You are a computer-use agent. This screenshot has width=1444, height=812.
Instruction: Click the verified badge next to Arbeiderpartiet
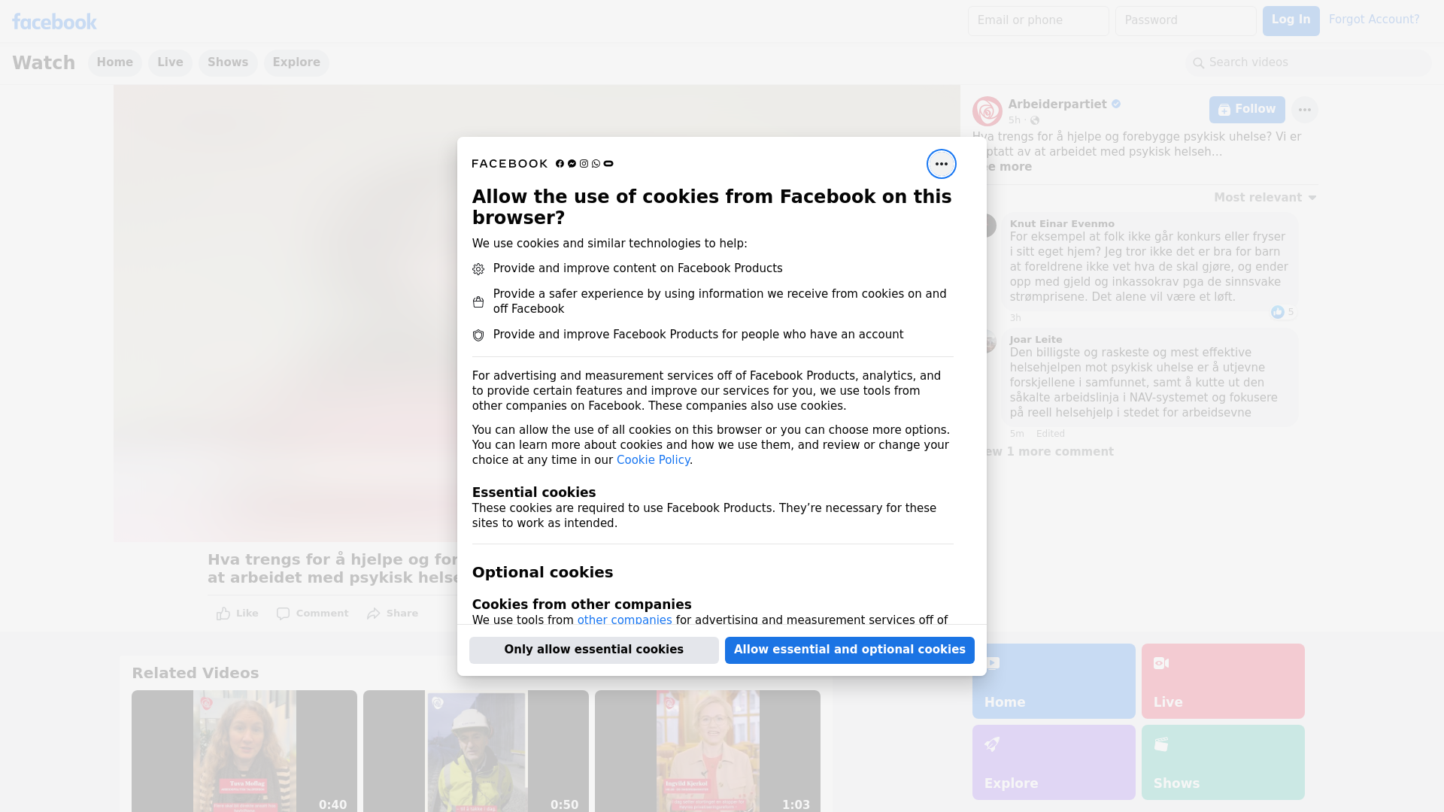point(1116,105)
